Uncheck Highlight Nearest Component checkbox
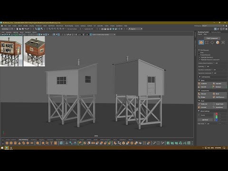 [x=199, y=60]
